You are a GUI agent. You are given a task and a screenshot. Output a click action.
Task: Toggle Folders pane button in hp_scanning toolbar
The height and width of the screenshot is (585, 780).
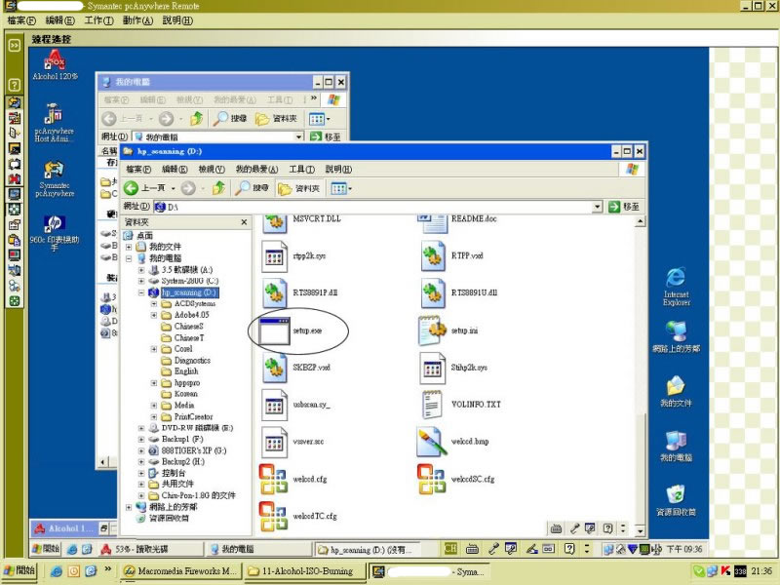[299, 188]
